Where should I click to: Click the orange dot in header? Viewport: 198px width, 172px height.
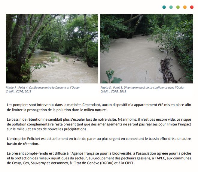tap(185, 7)
